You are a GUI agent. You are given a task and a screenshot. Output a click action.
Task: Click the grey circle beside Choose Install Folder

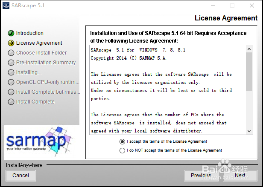pos(11,53)
